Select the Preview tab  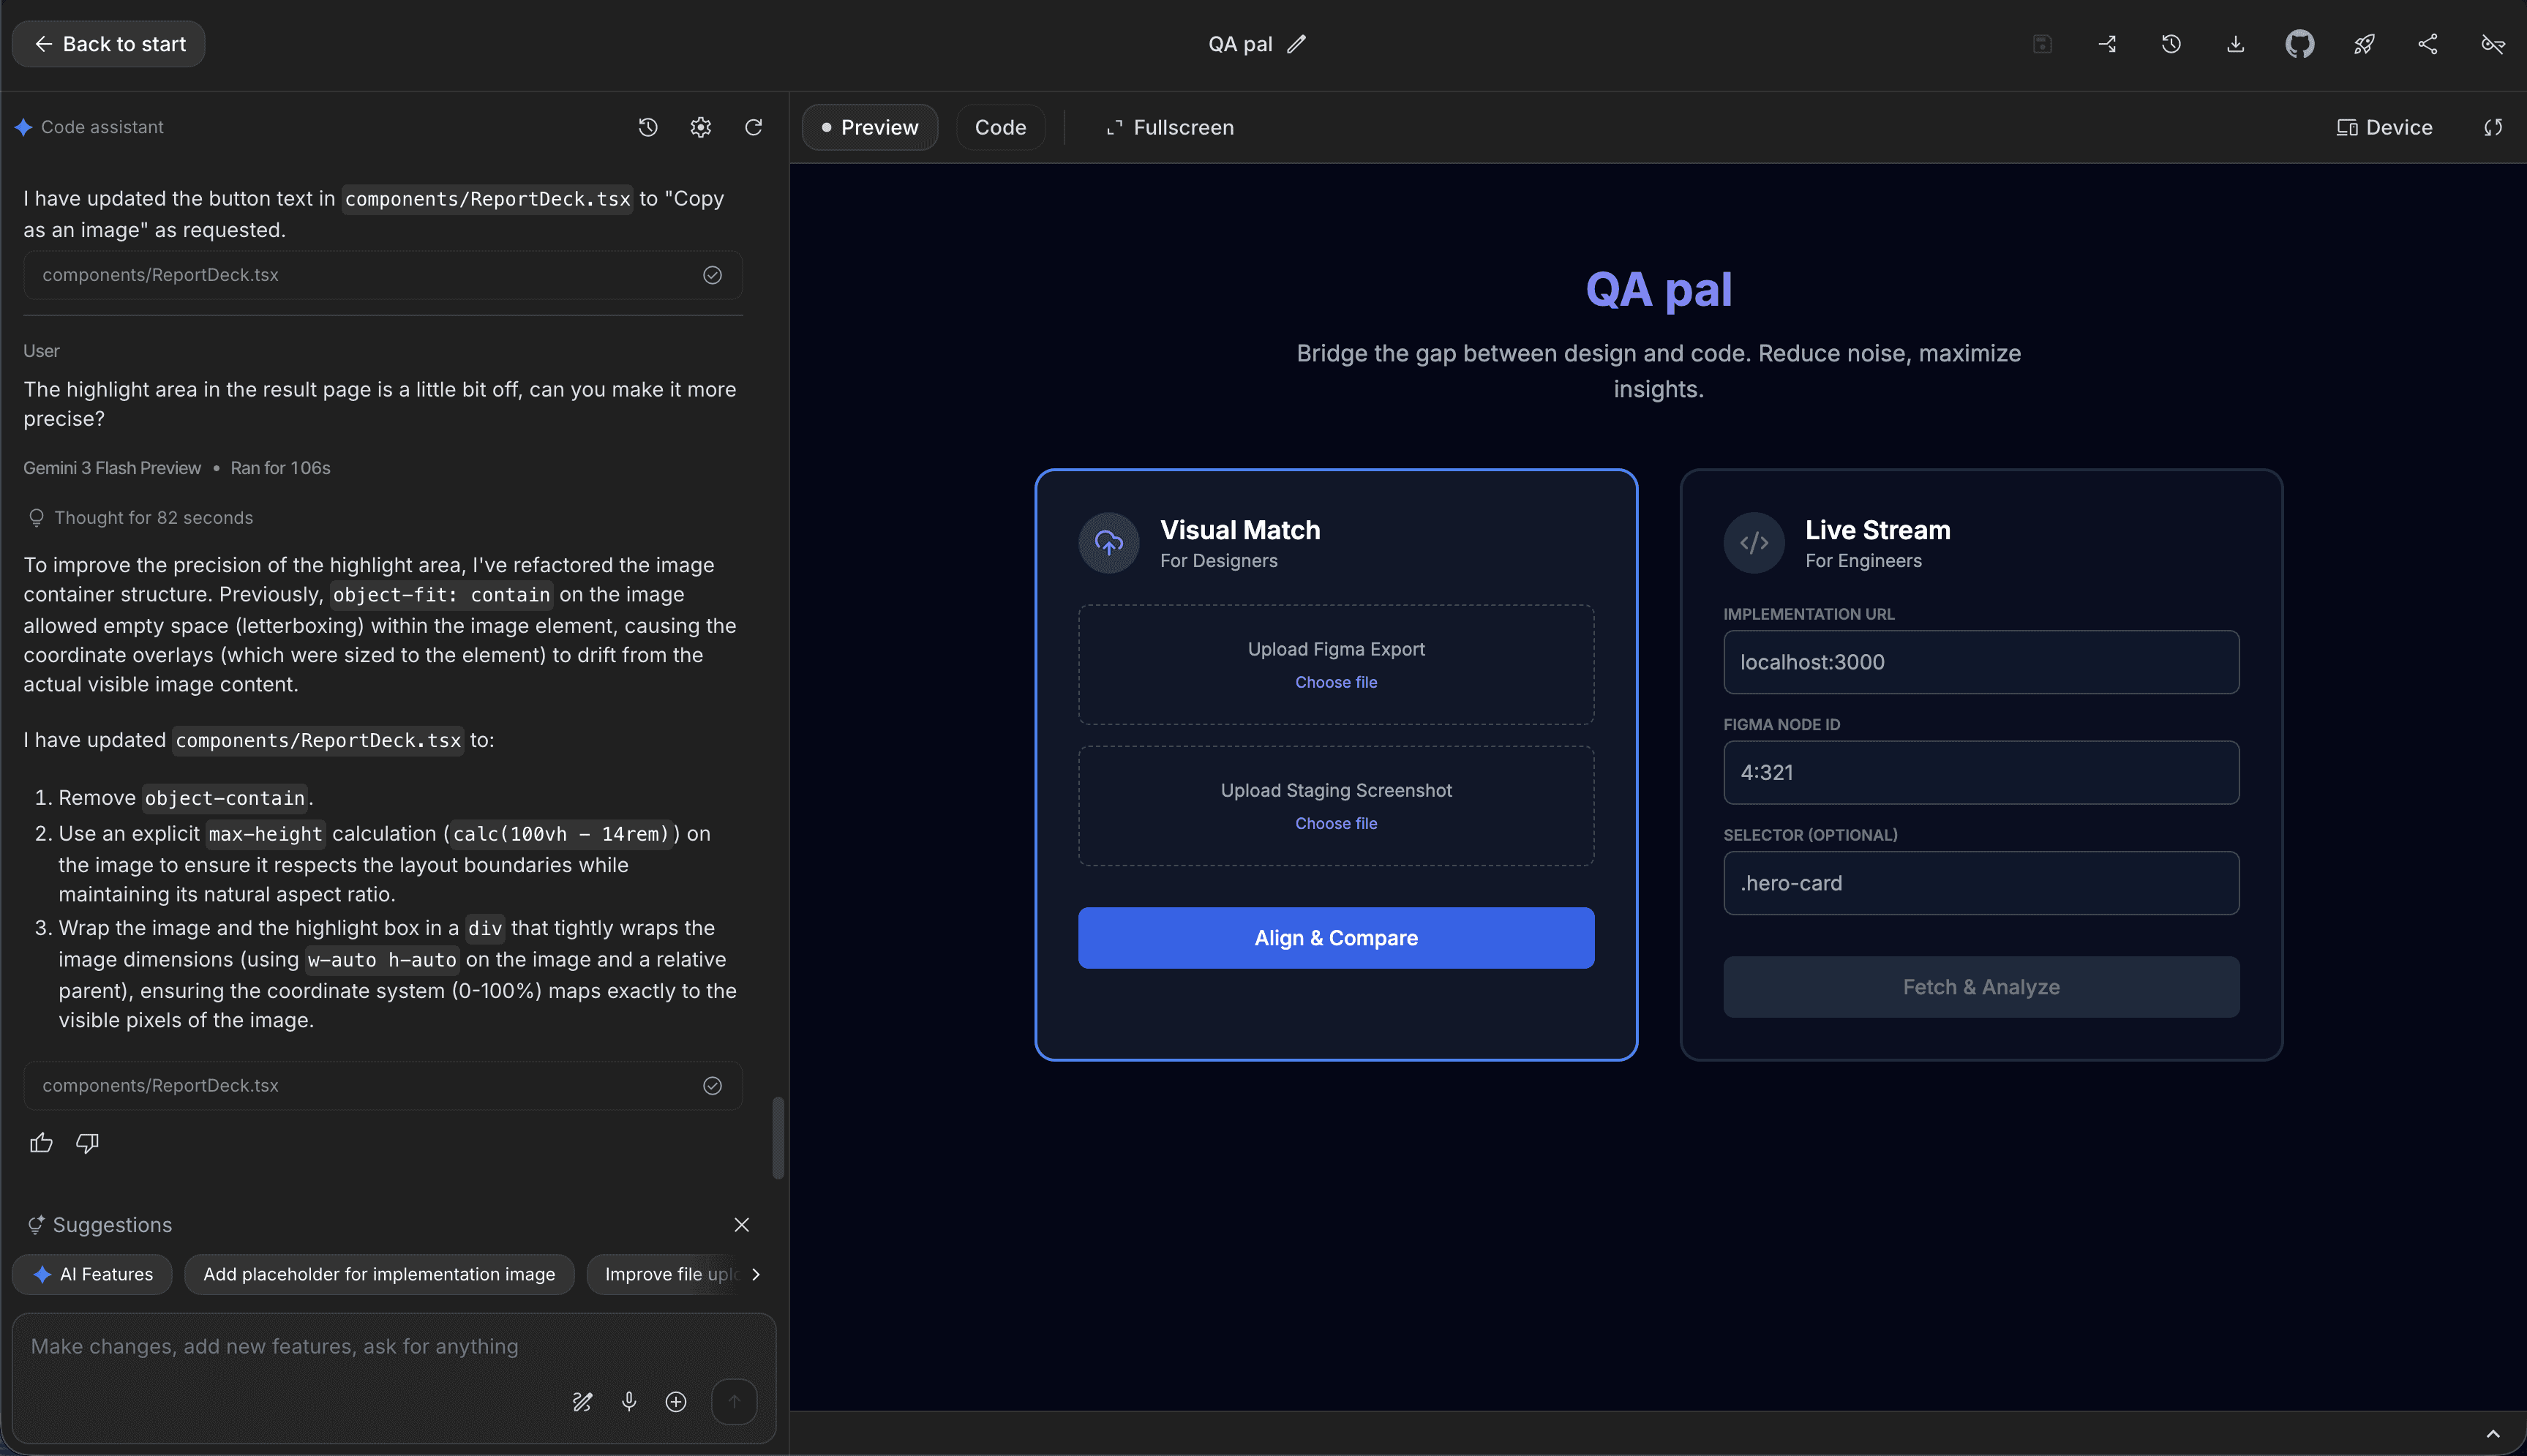pyautogui.click(x=868, y=127)
